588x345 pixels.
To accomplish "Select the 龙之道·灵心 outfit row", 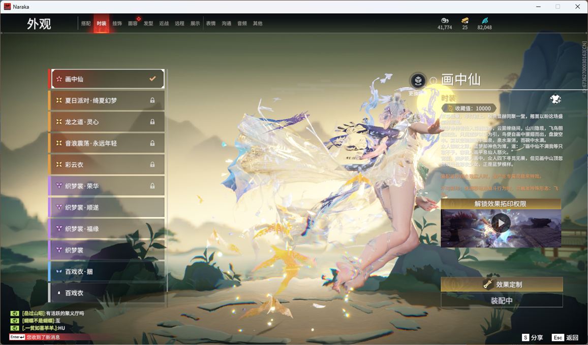I will pos(107,122).
